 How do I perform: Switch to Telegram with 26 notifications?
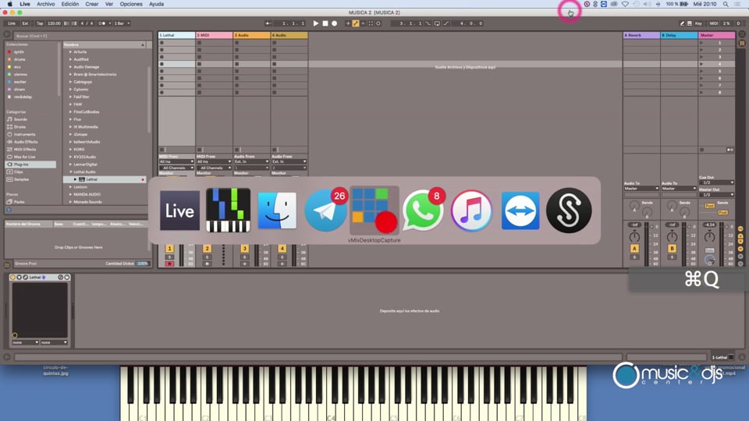click(x=326, y=210)
